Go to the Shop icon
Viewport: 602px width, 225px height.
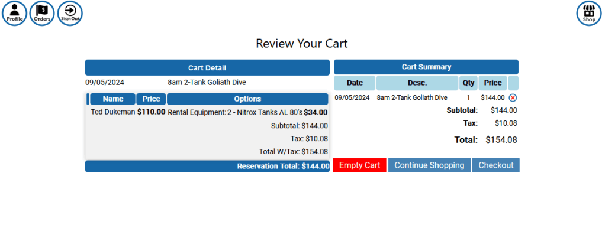click(x=588, y=14)
